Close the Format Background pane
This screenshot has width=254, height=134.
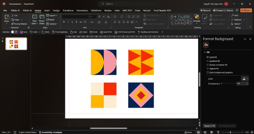pos(250,39)
